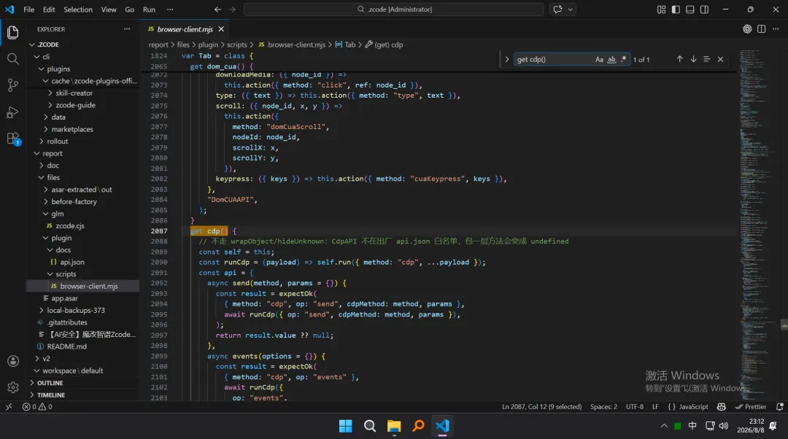The width and height of the screenshot is (788, 439).
Task: Open the Manage gear icon
Action: coord(13,387)
